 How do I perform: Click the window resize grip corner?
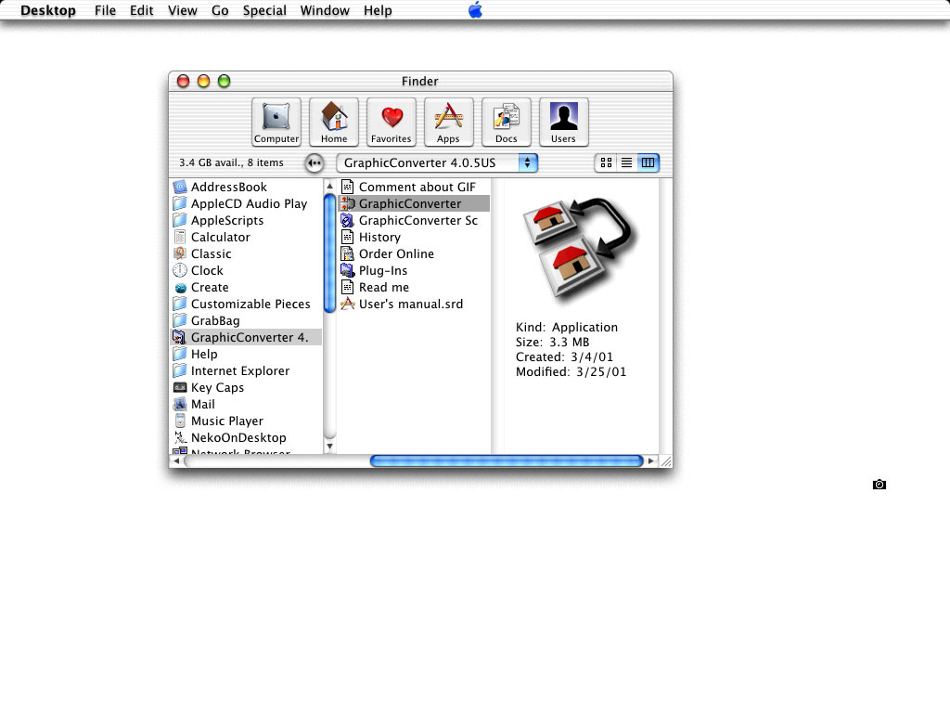pyautogui.click(x=666, y=461)
